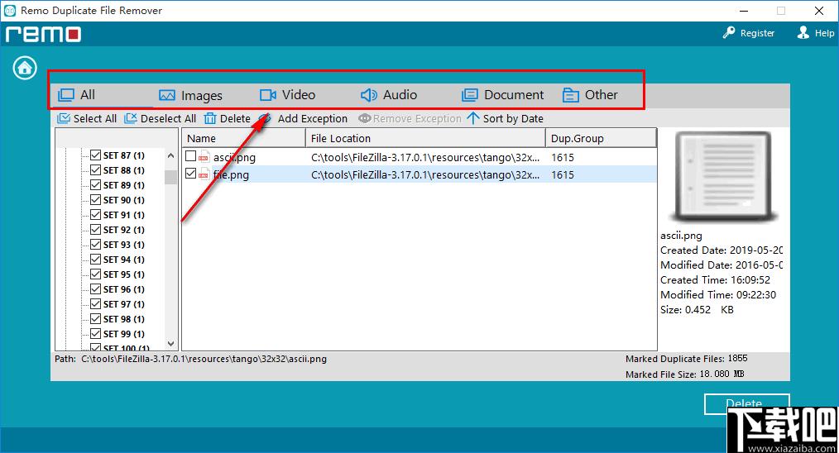Select SET 95 (1) tree item
The image size is (839, 453).
click(123, 274)
